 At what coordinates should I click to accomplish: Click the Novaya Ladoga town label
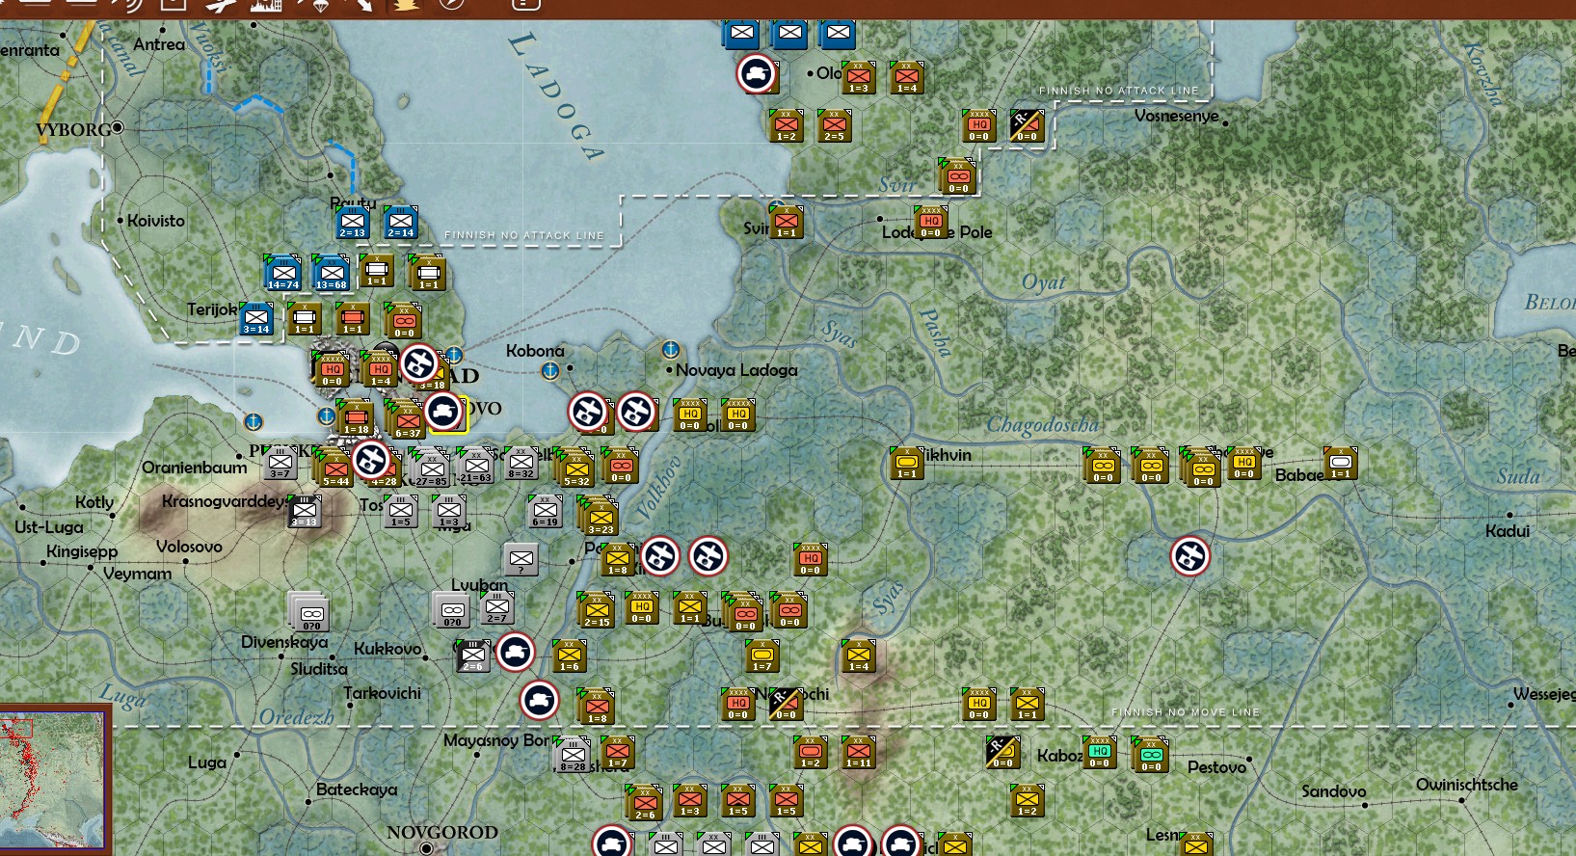(736, 370)
